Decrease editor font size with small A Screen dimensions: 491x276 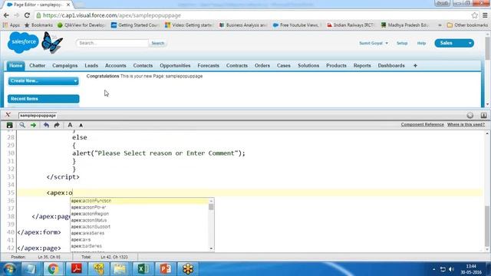pos(81,125)
